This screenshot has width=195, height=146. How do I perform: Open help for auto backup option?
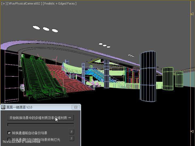pos(71,132)
